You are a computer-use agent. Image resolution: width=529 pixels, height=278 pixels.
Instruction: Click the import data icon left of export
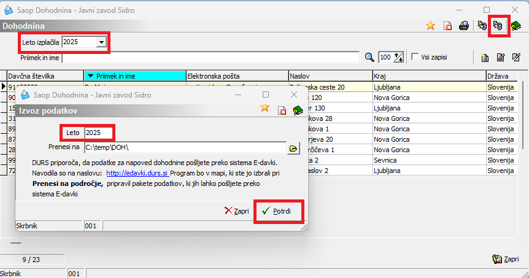(482, 26)
